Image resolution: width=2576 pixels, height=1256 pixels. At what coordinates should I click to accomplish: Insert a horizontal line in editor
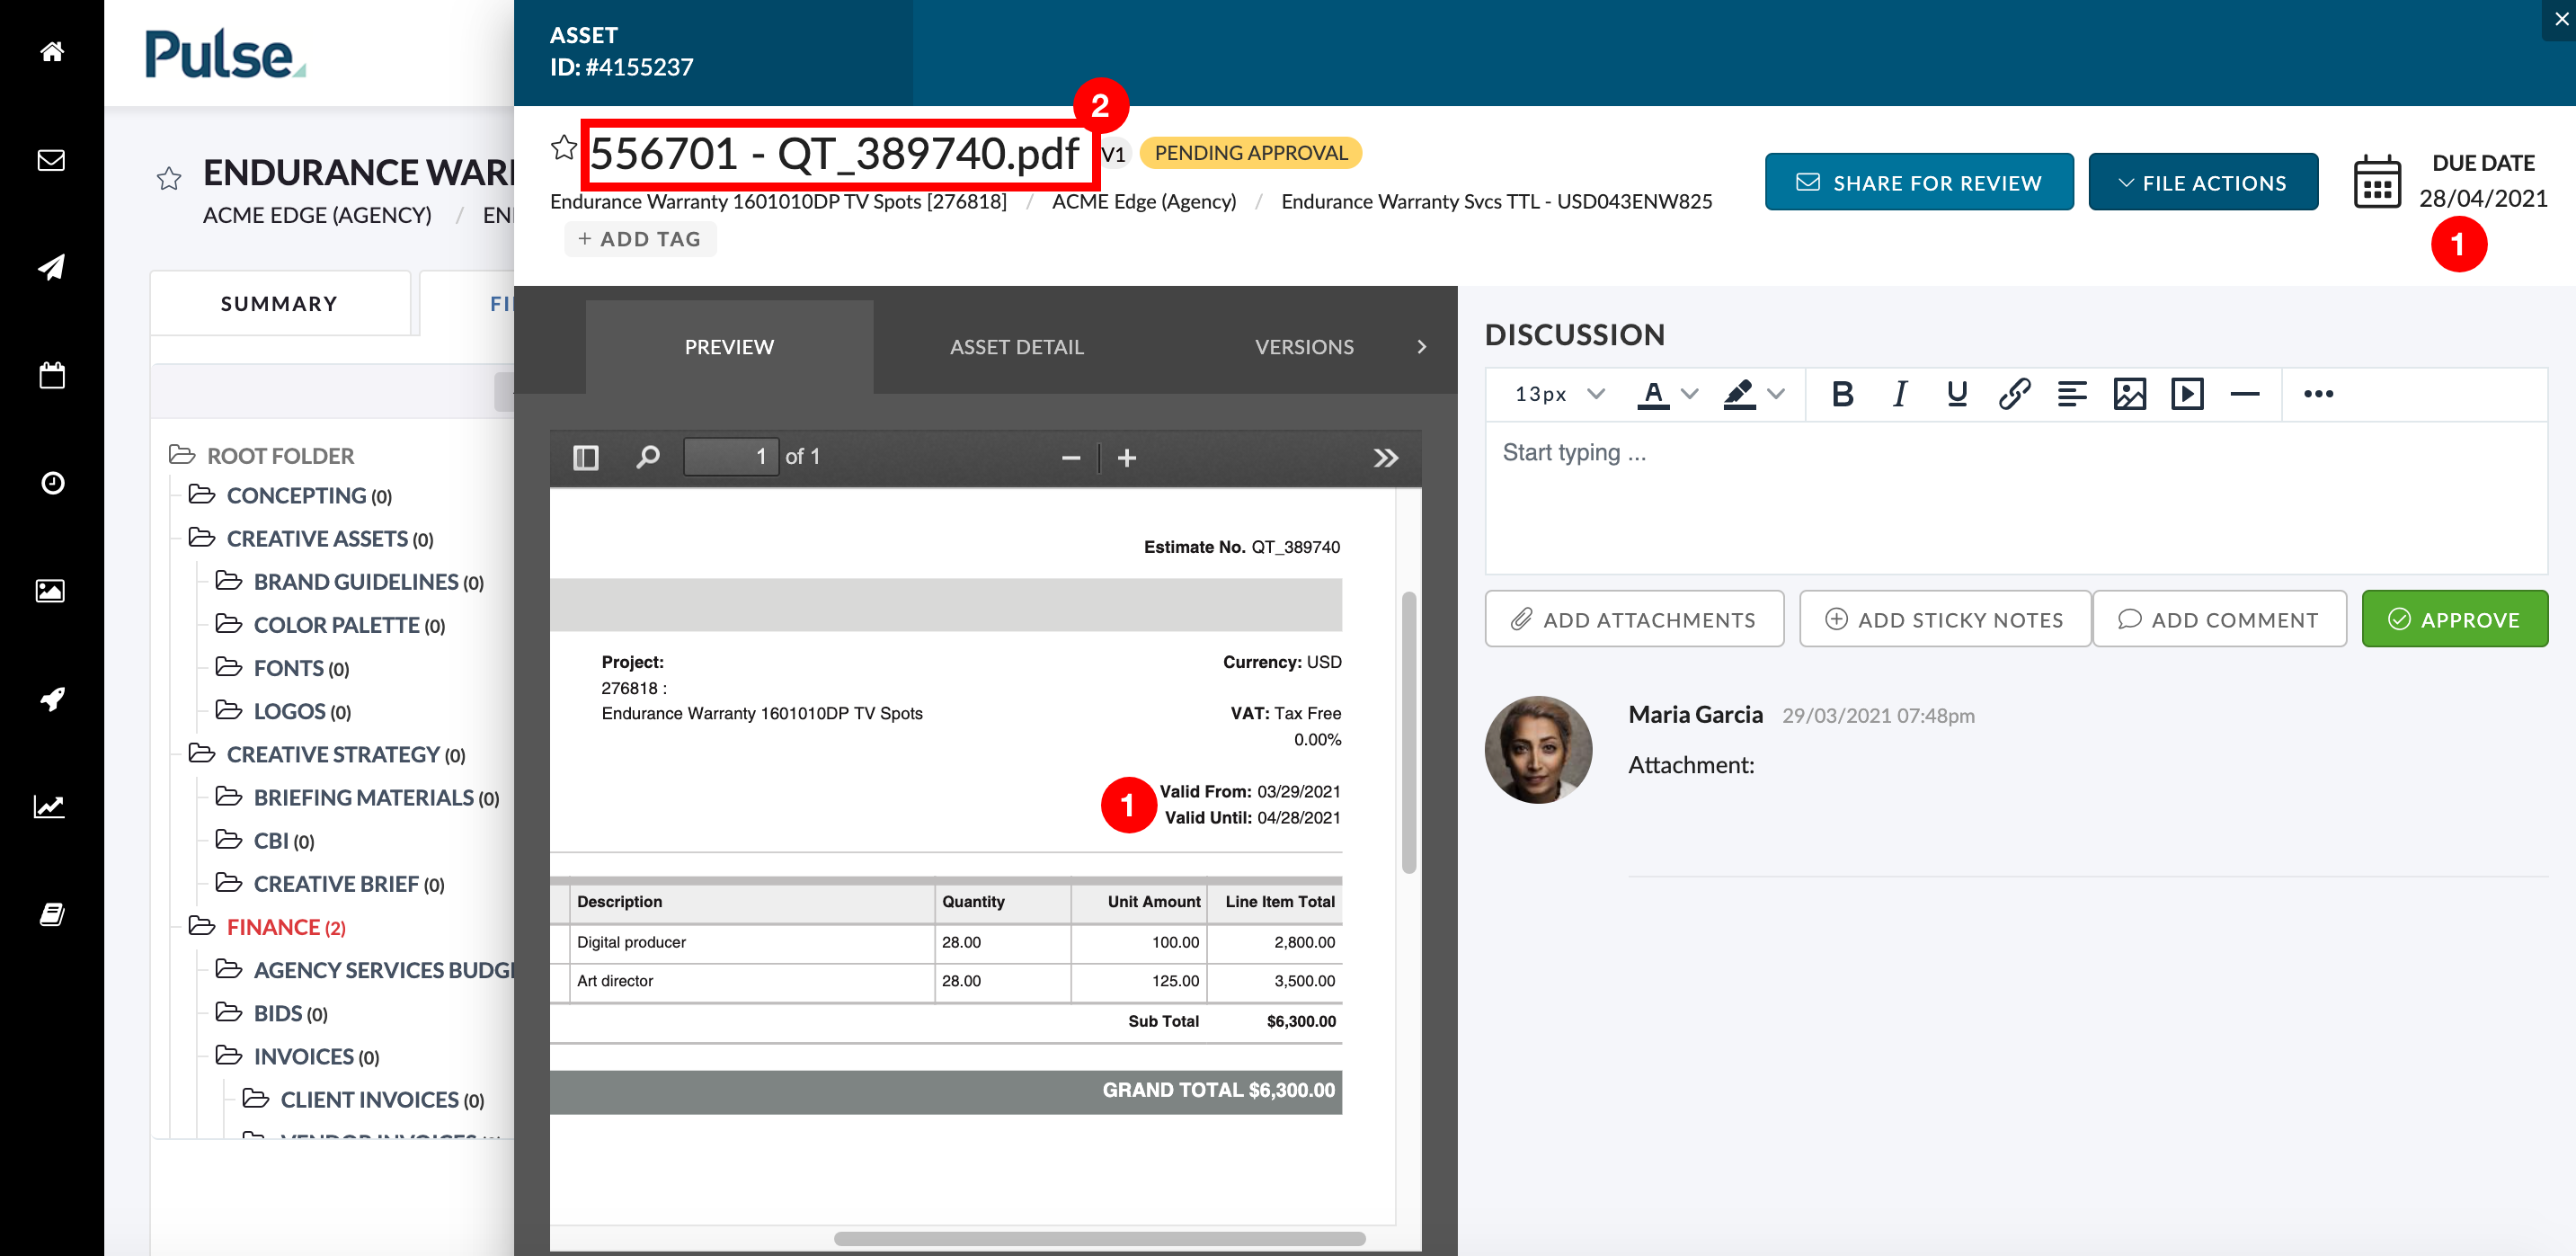2245,394
